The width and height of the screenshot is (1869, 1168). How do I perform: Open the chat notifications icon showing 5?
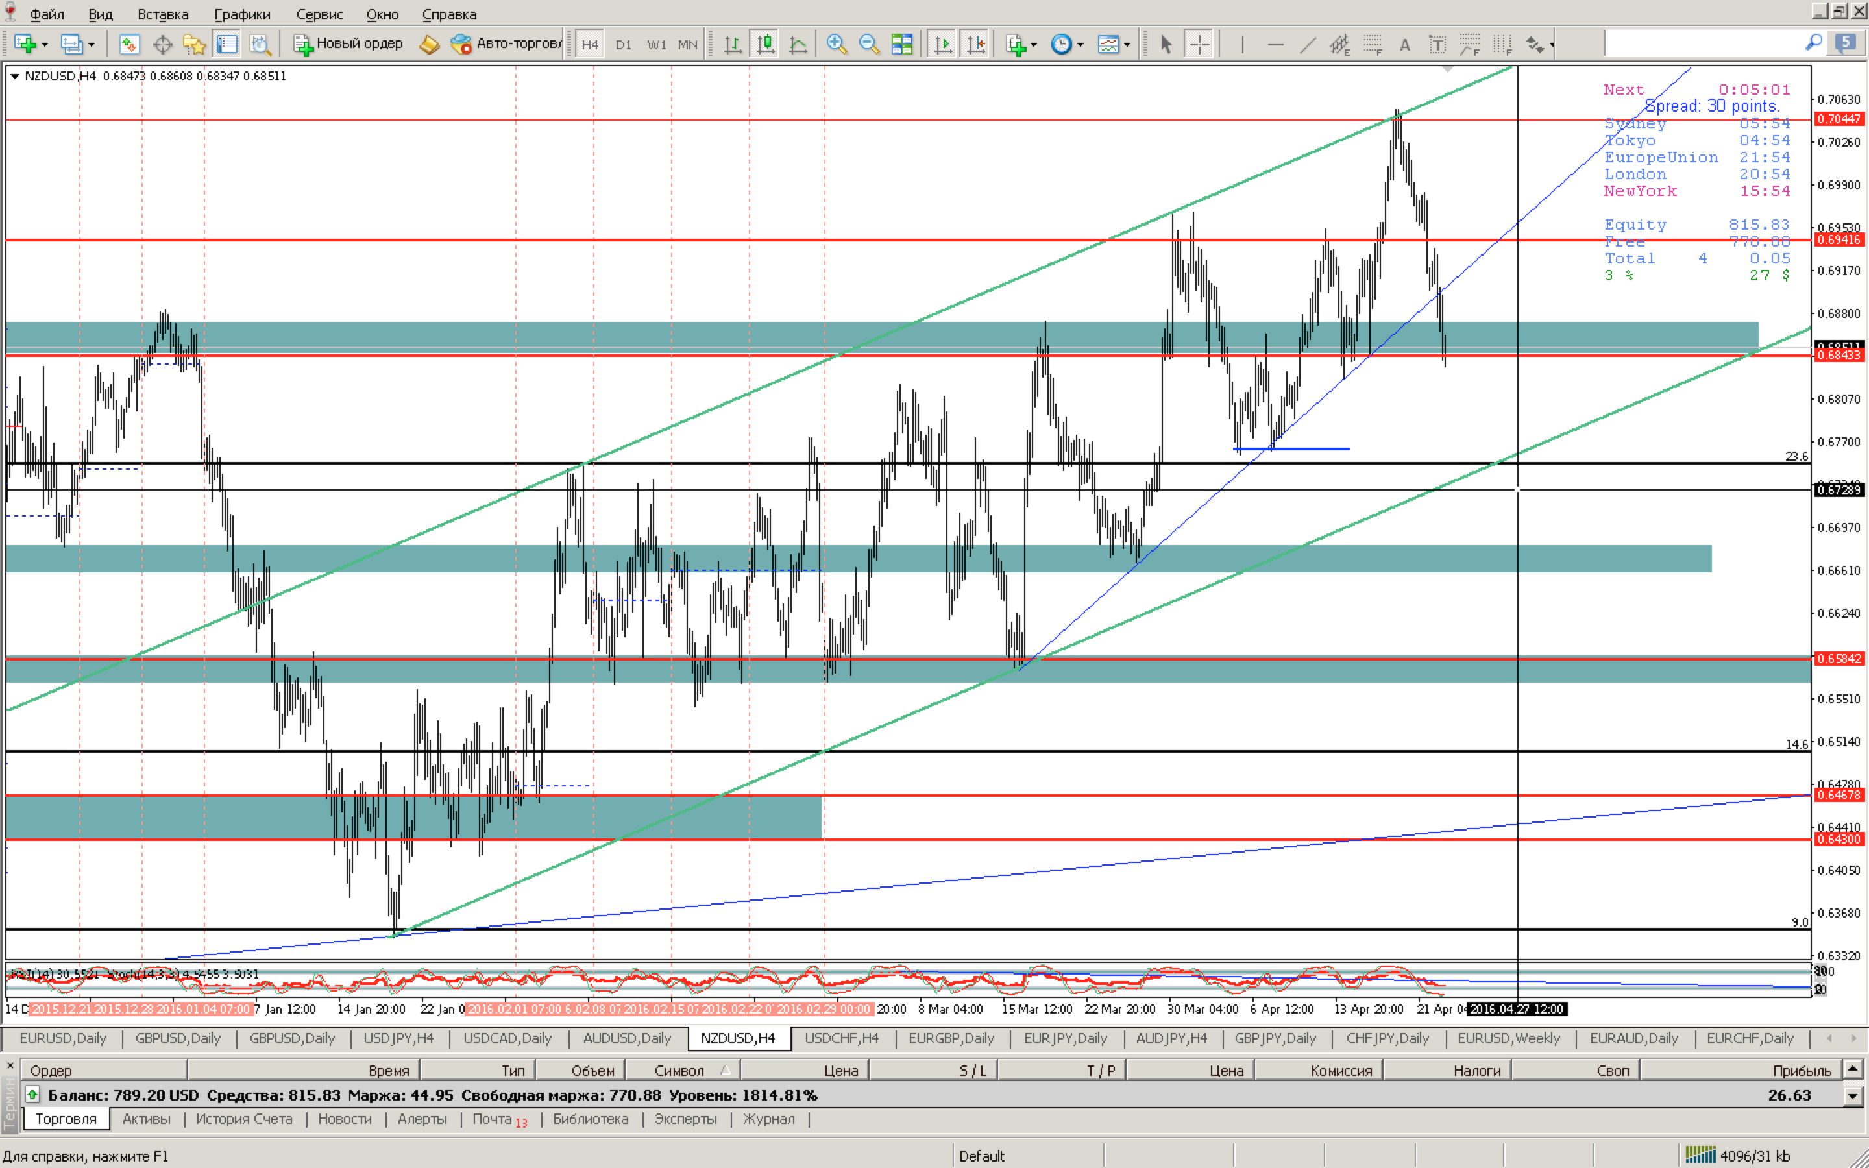1846,42
